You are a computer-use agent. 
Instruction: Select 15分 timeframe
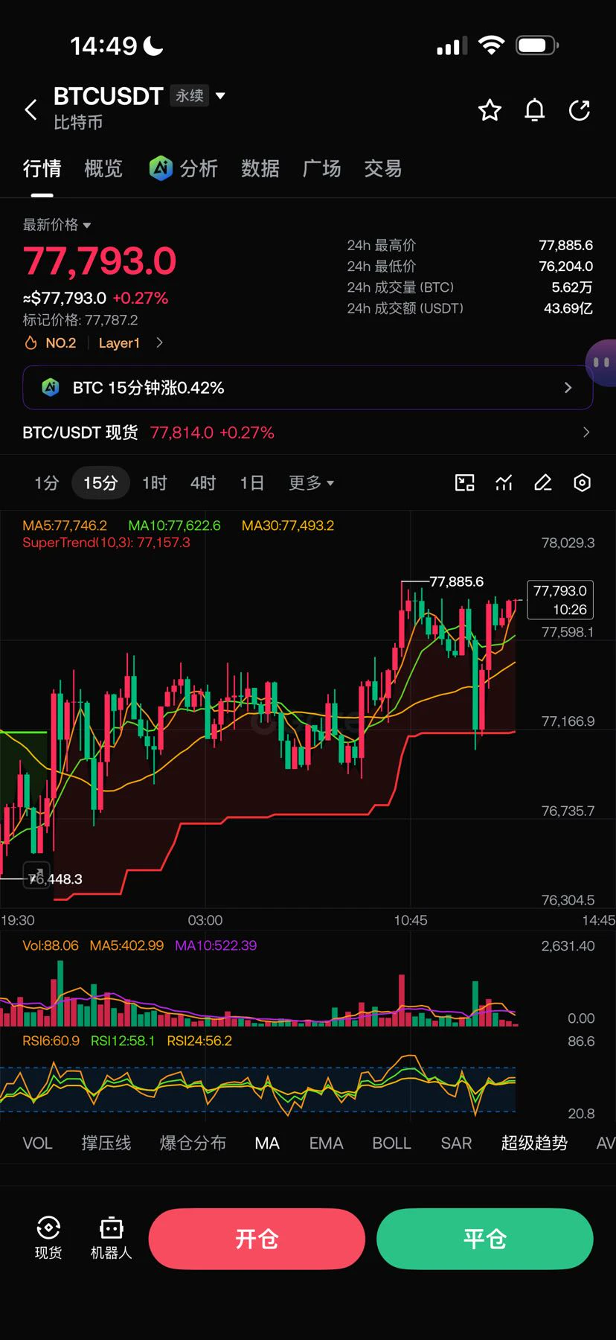(100, 483)
